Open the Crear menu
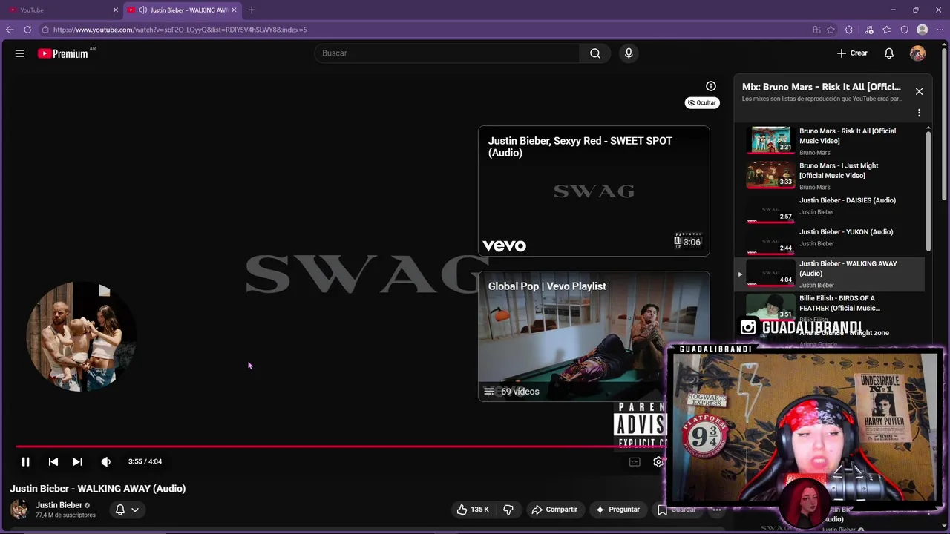Image resolution: width=950 pixels, height=534 pixels. point(852,53)
